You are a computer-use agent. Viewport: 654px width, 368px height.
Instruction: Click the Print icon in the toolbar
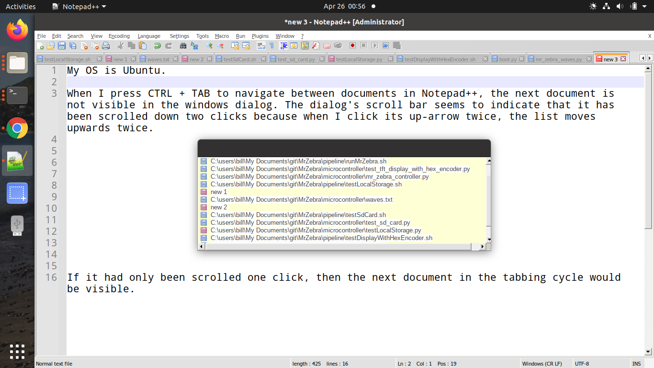tap(106, 46)
